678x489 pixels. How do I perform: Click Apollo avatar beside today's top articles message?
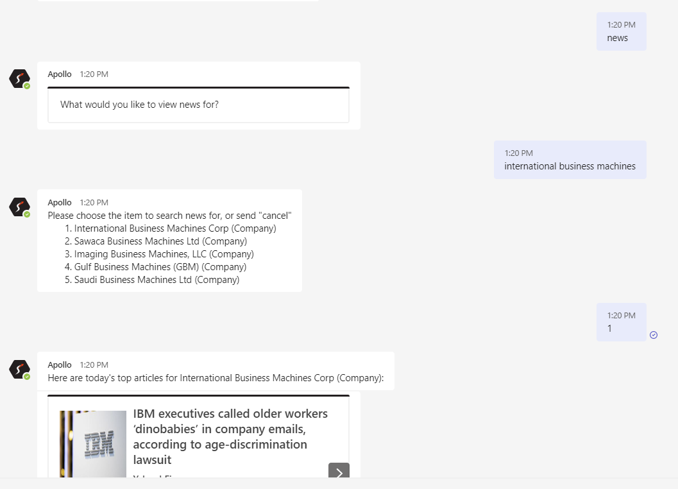tap(19, 370)
